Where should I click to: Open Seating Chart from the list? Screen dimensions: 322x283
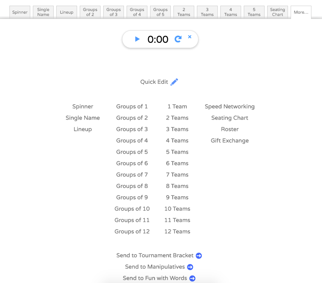[x=229, y=118]
